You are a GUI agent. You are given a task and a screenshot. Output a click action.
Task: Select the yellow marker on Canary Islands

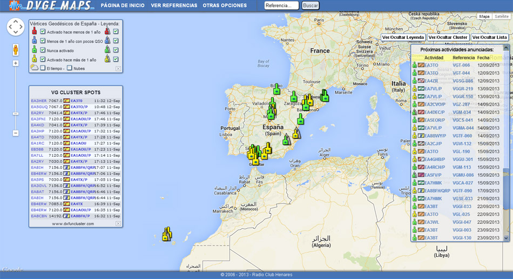point(167,234)
